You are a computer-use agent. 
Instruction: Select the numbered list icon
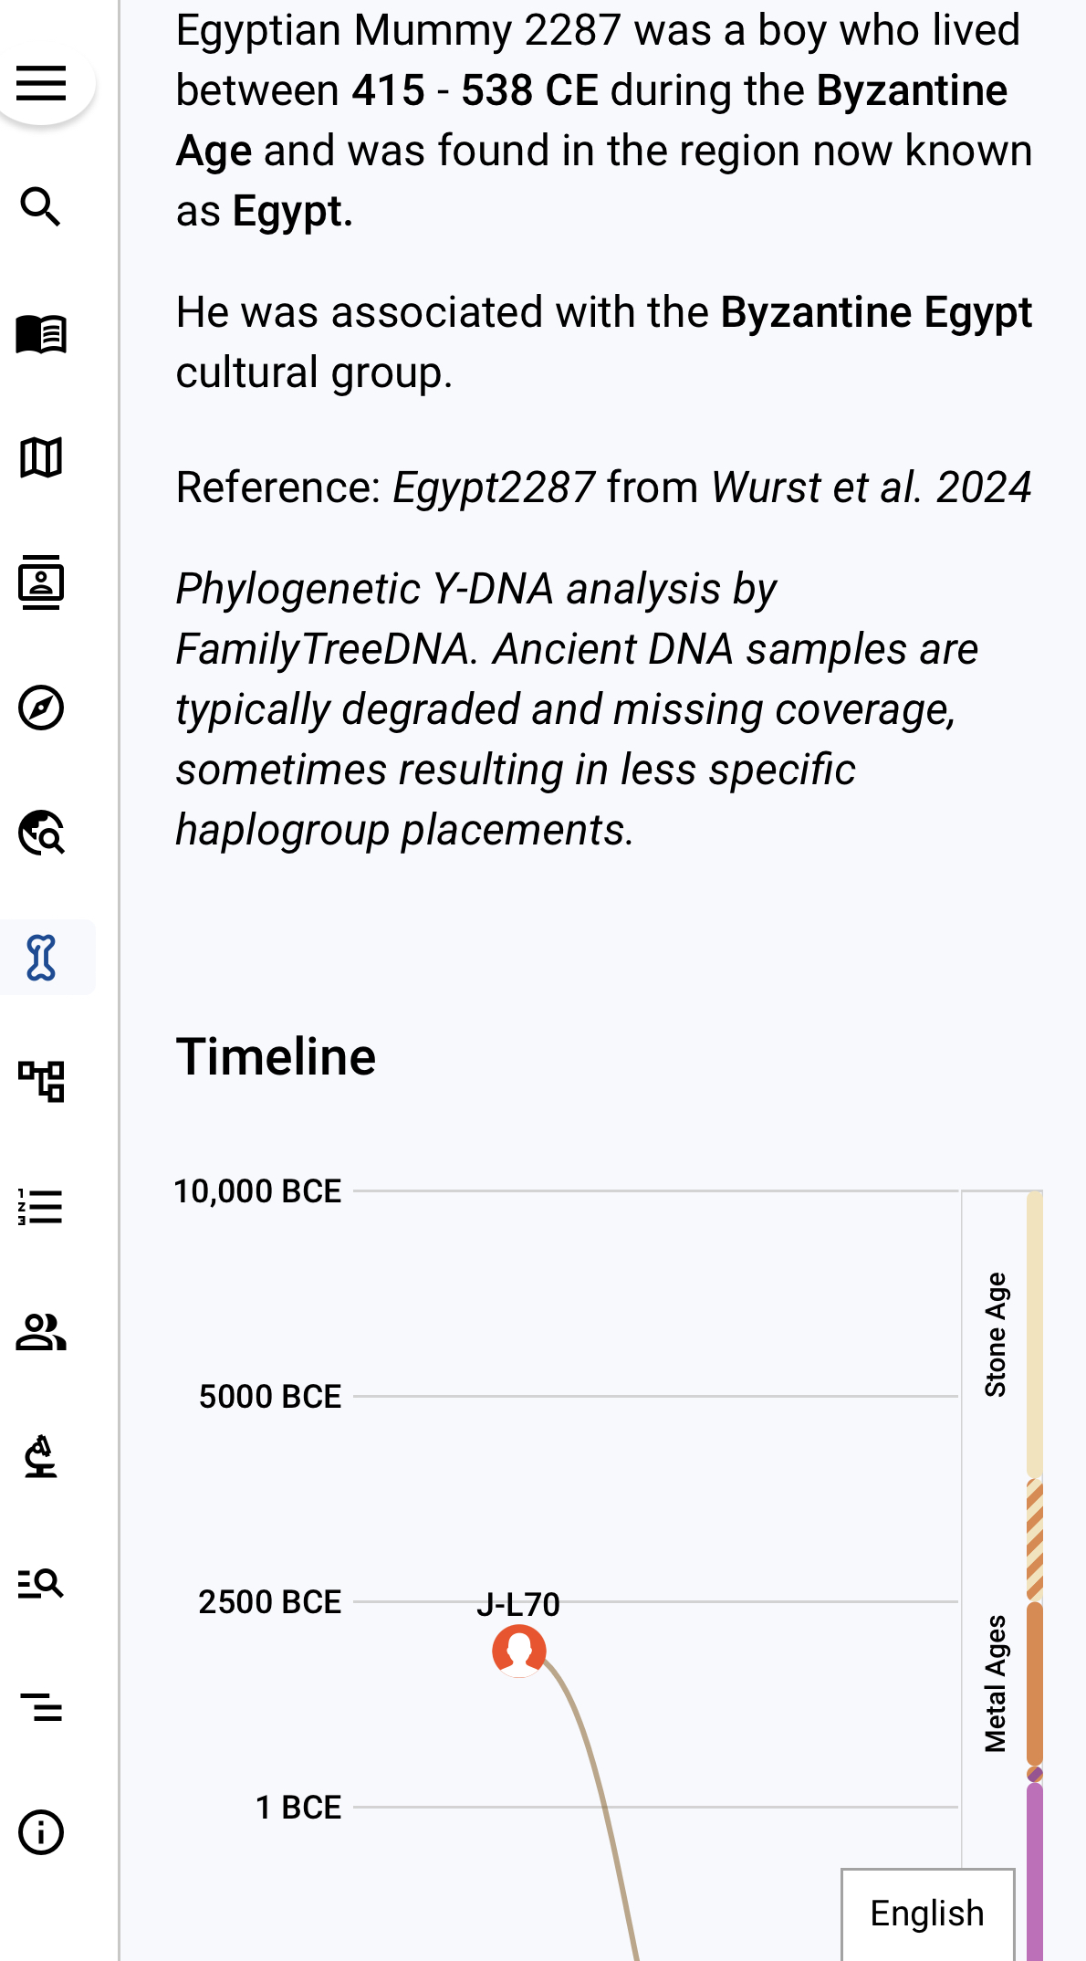coord(41,1207)
